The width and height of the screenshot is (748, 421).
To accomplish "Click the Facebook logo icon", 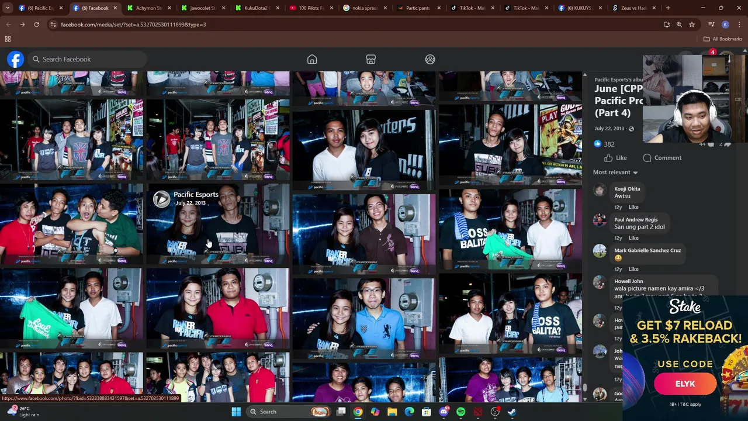I will tap(16, 59).
